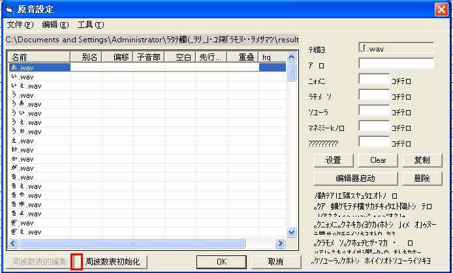
Task: Select the きゆ.wav row
Action: click(148, 205)
